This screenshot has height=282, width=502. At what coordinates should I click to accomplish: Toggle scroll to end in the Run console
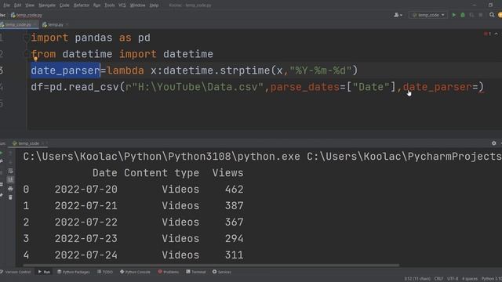10,179
